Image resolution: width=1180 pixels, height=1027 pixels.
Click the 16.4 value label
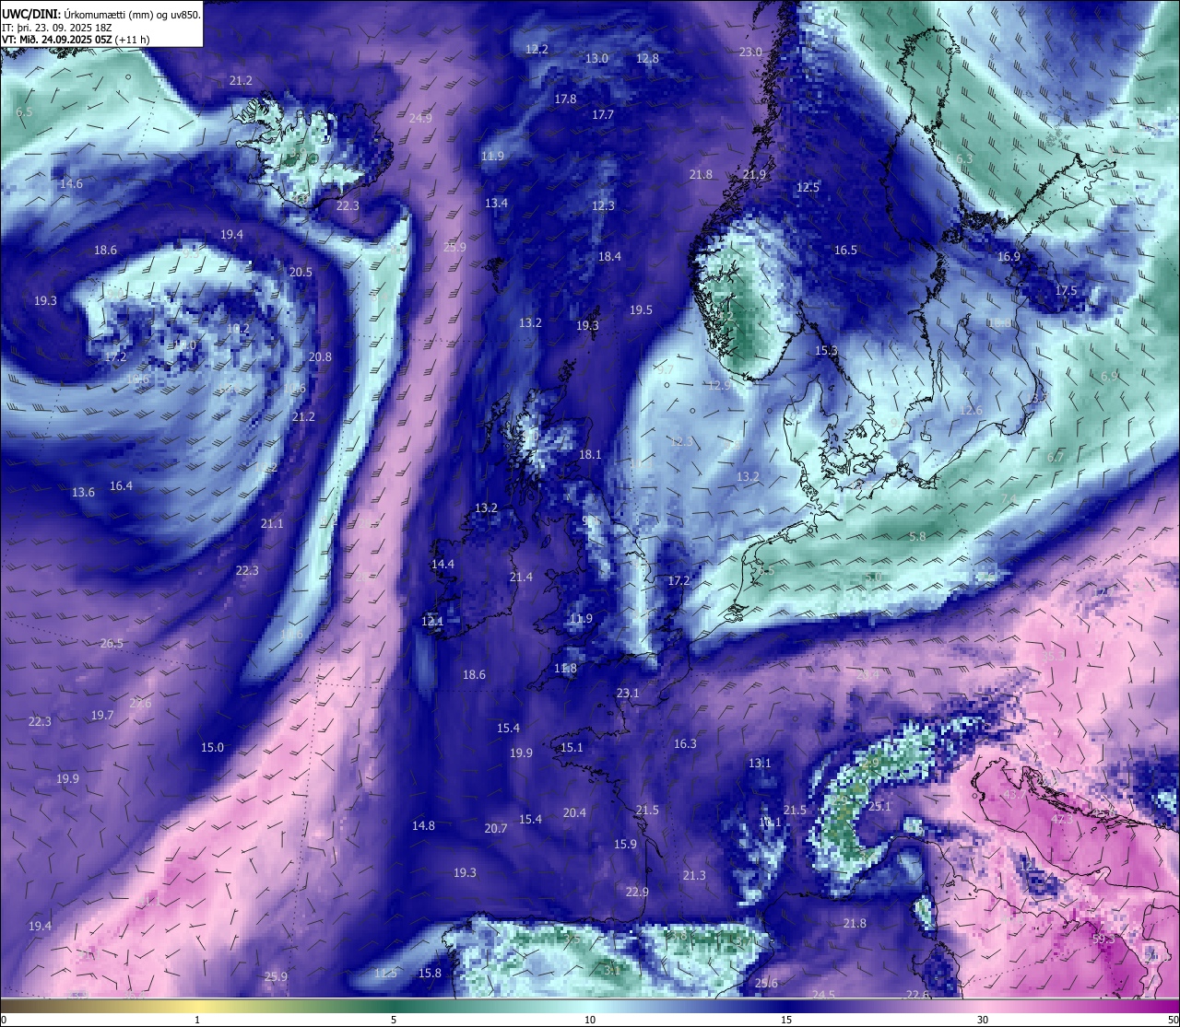coord(121,485)
